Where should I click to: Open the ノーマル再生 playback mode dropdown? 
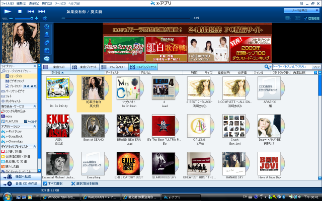(301, 10)
